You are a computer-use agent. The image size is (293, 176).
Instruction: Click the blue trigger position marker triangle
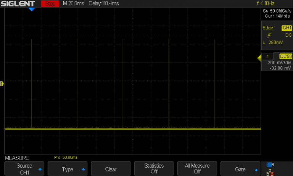32,9
